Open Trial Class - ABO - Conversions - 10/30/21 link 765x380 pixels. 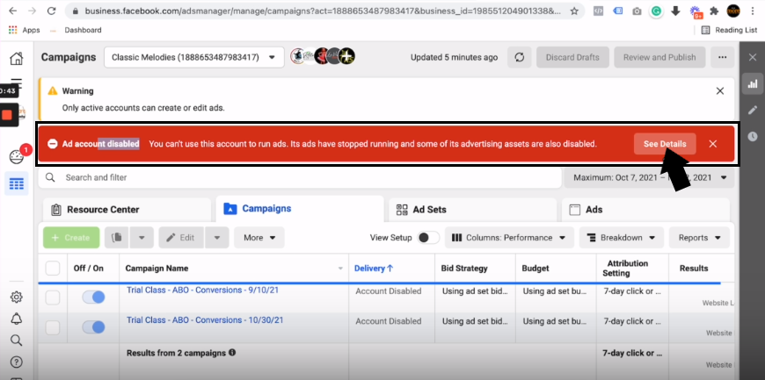(x=205, y=320)
